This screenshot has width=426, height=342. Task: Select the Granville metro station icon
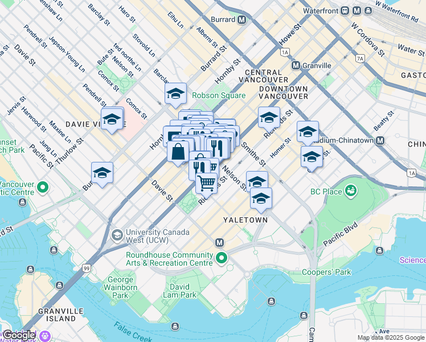pos(296,66)
